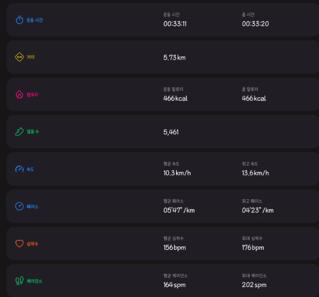Click the green footprints cadence icon

(x=19, y=281)
